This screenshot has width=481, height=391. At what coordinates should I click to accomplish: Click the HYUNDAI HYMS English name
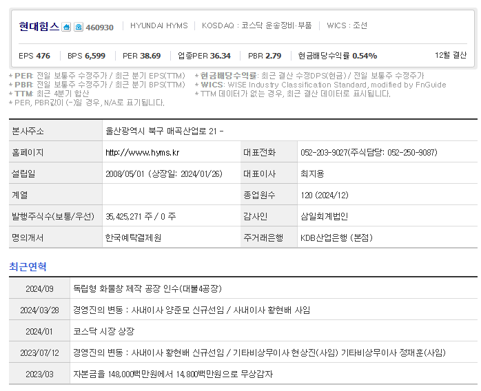(x=159, y=25)
